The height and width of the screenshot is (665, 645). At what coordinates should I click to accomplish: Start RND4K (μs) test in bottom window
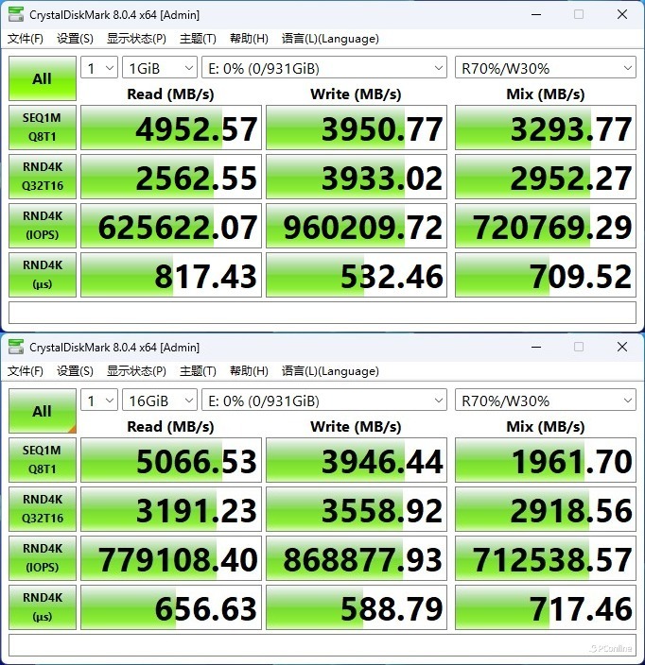43,607
